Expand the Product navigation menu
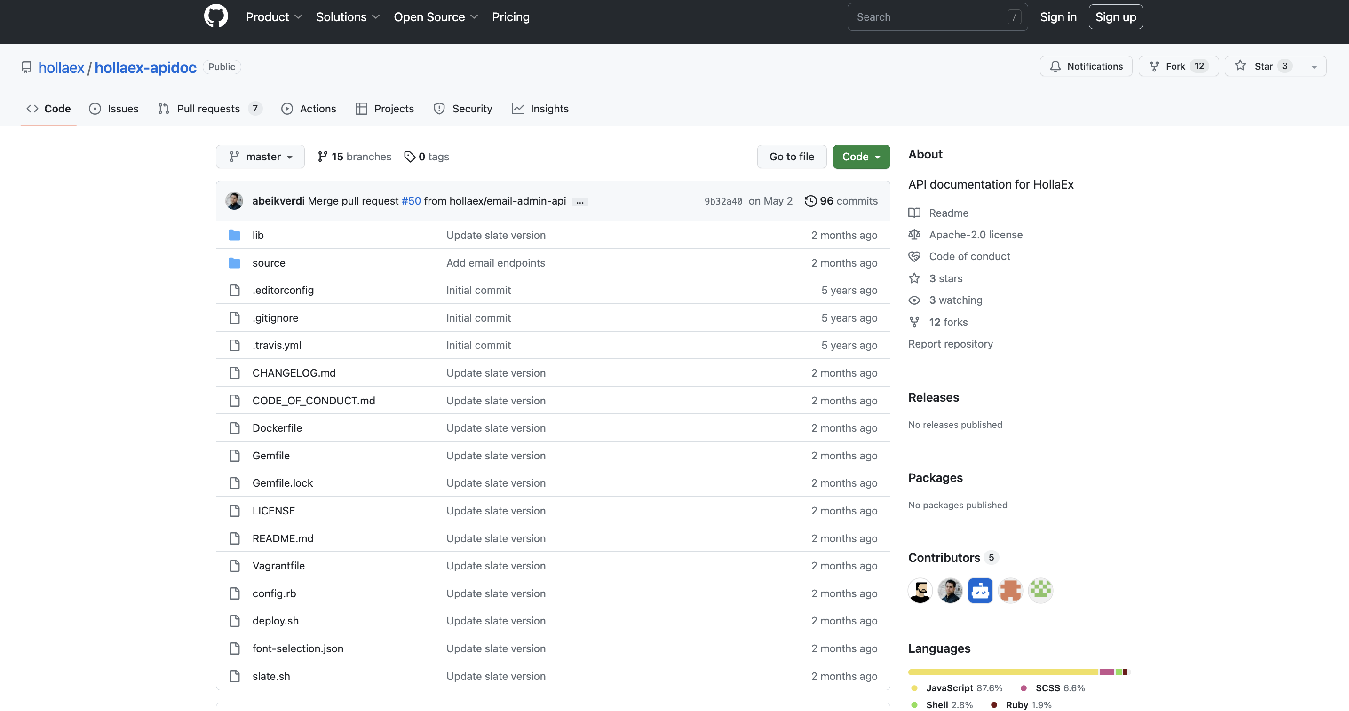1349x711 pixels. (x=274, y=17)
